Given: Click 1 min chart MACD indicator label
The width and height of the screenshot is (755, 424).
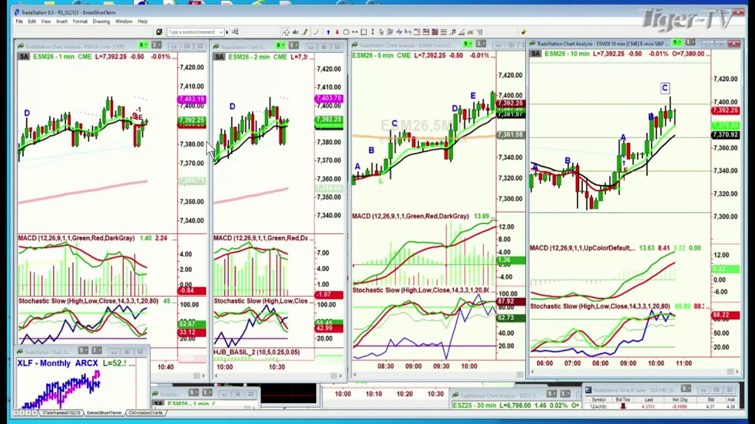Looking at the screenshot, I should click(x=76, y=238).
